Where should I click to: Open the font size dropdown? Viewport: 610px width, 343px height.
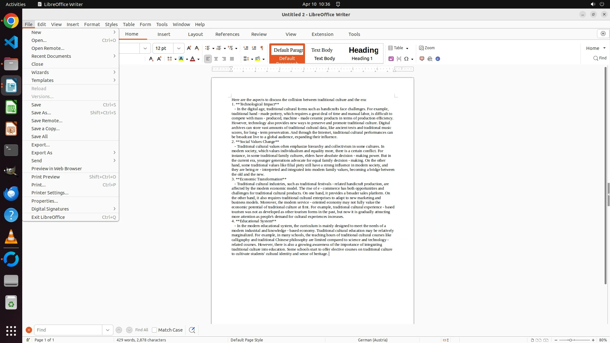point(179,48)
